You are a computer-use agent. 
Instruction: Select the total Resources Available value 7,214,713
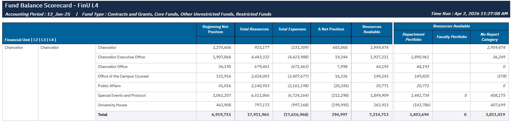[x=379, y=115]
